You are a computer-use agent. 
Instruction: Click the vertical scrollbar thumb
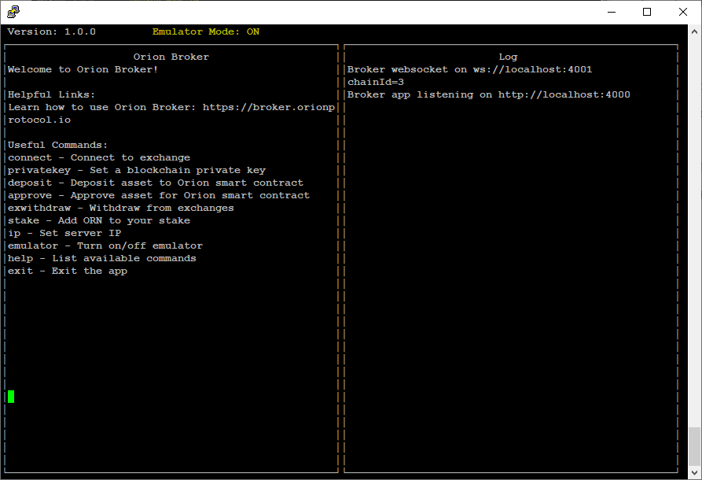click(694, 446)
